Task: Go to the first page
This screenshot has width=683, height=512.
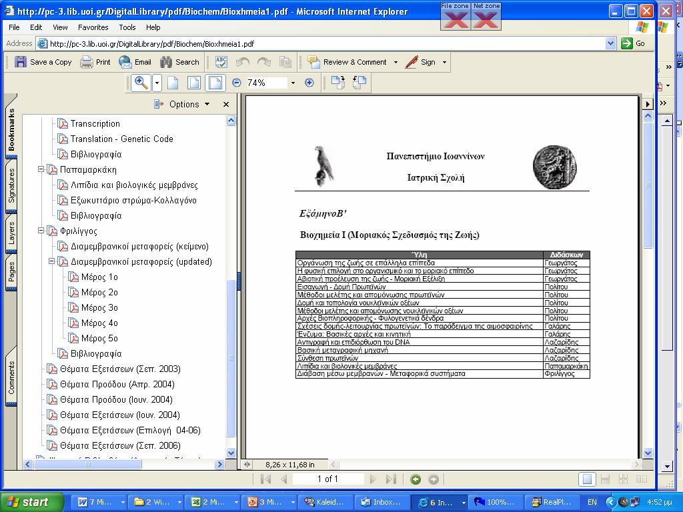Action: pos(265,479)
